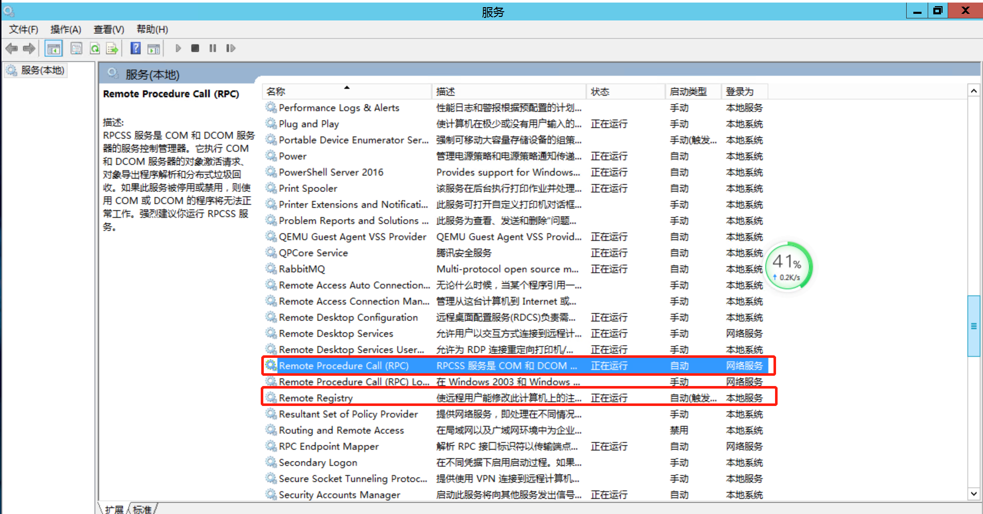Toggle the console tree panel visibility
Screen dimensions: 983x514
pyautogui.click(x=53, y=48)
